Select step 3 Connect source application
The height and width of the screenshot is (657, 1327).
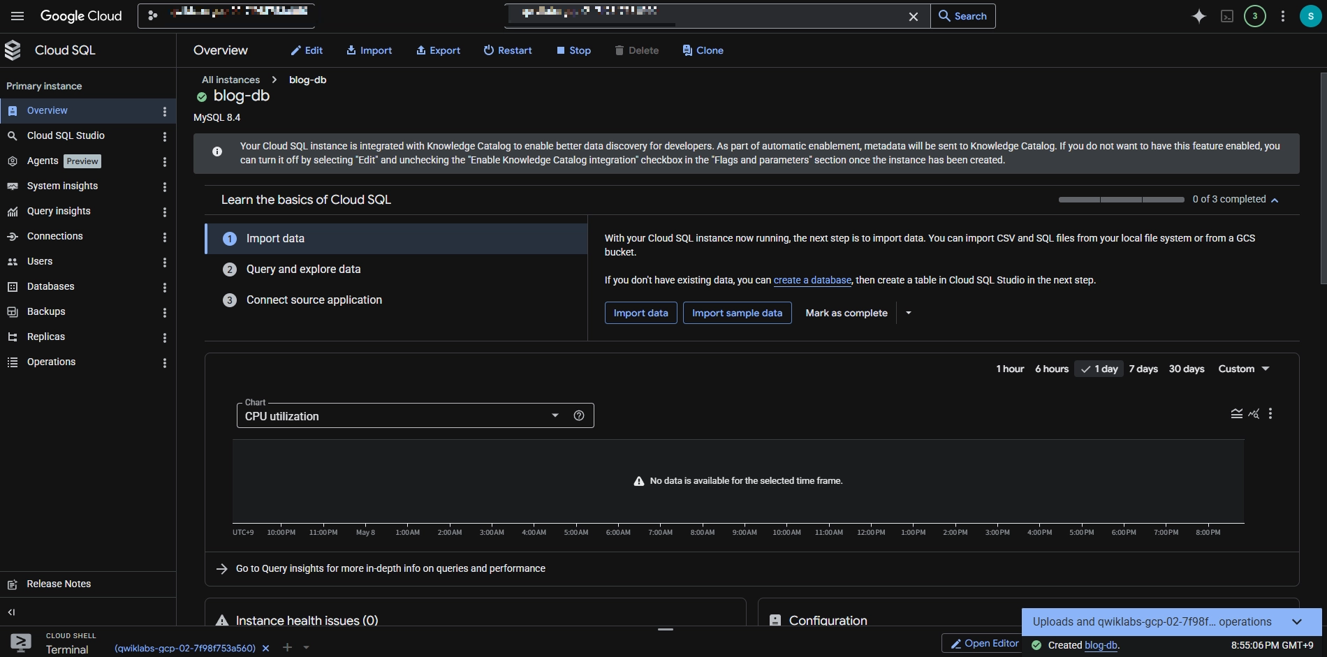coord(397,300)
